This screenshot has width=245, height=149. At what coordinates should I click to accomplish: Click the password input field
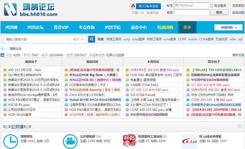[191, 12]
